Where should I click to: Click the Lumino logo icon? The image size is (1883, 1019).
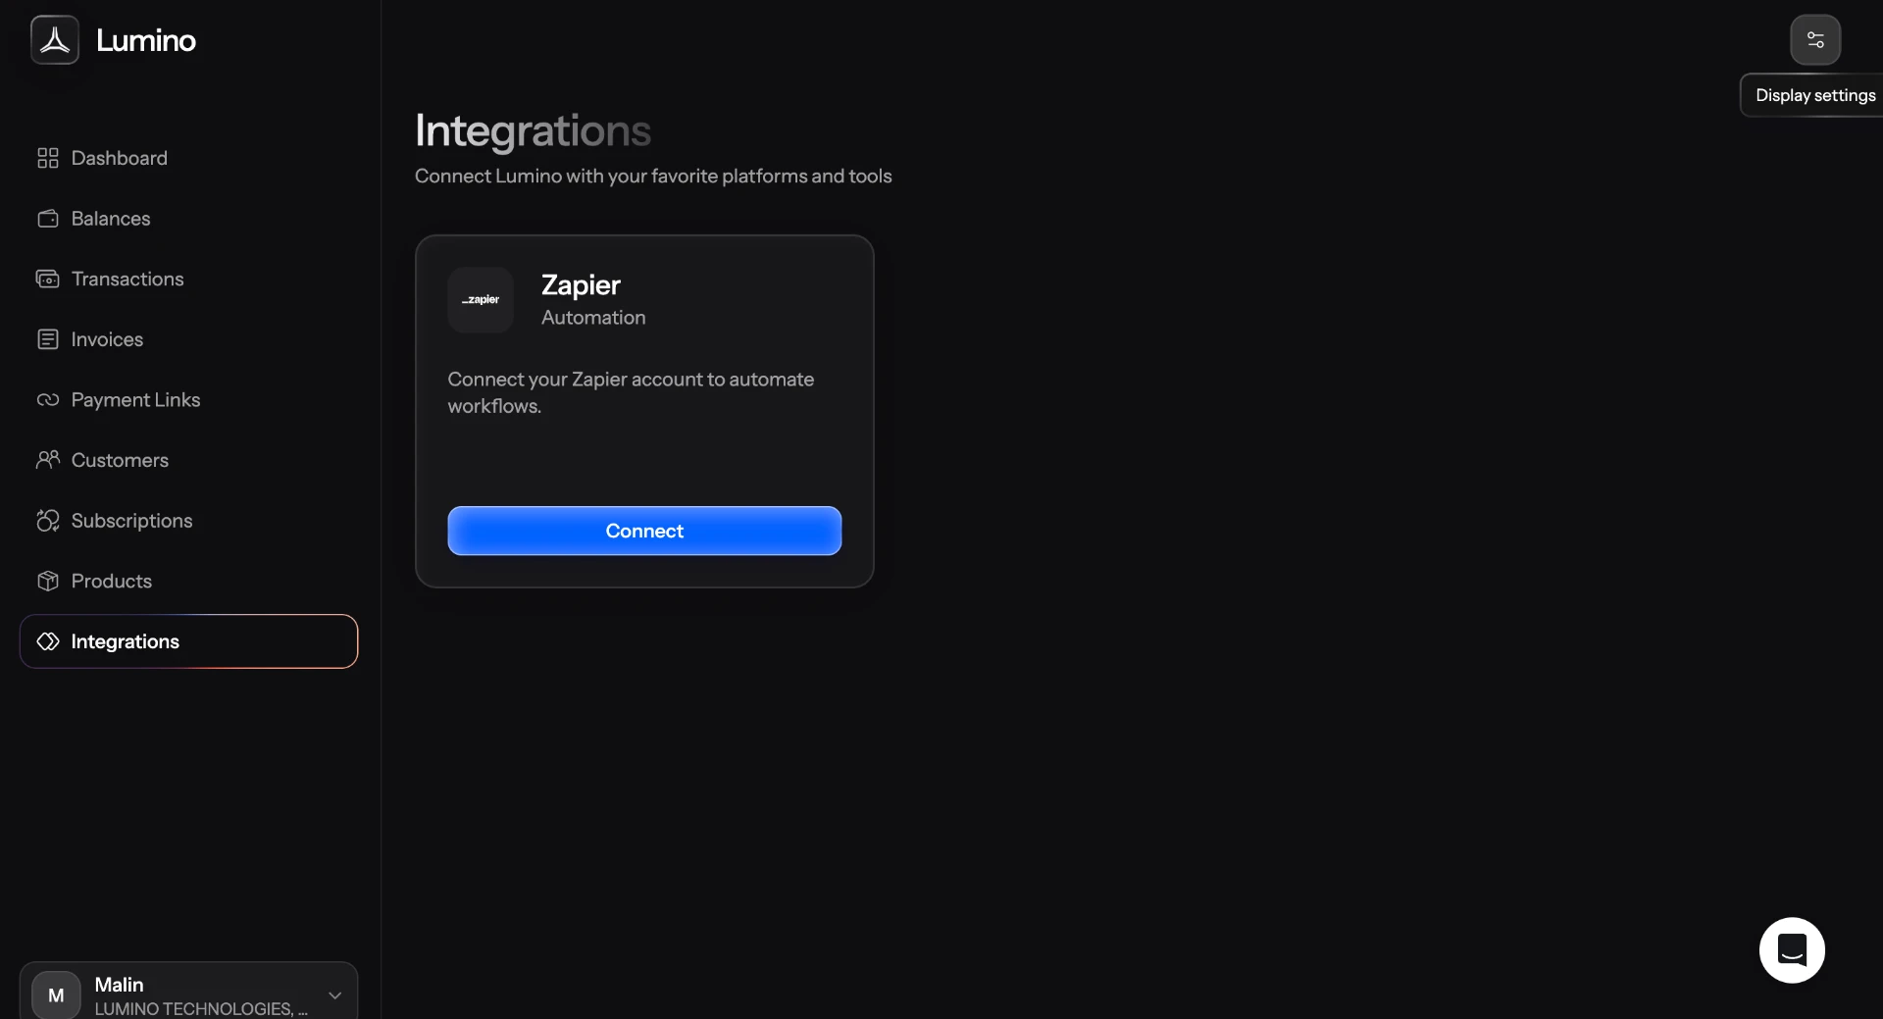click(55, 40)
